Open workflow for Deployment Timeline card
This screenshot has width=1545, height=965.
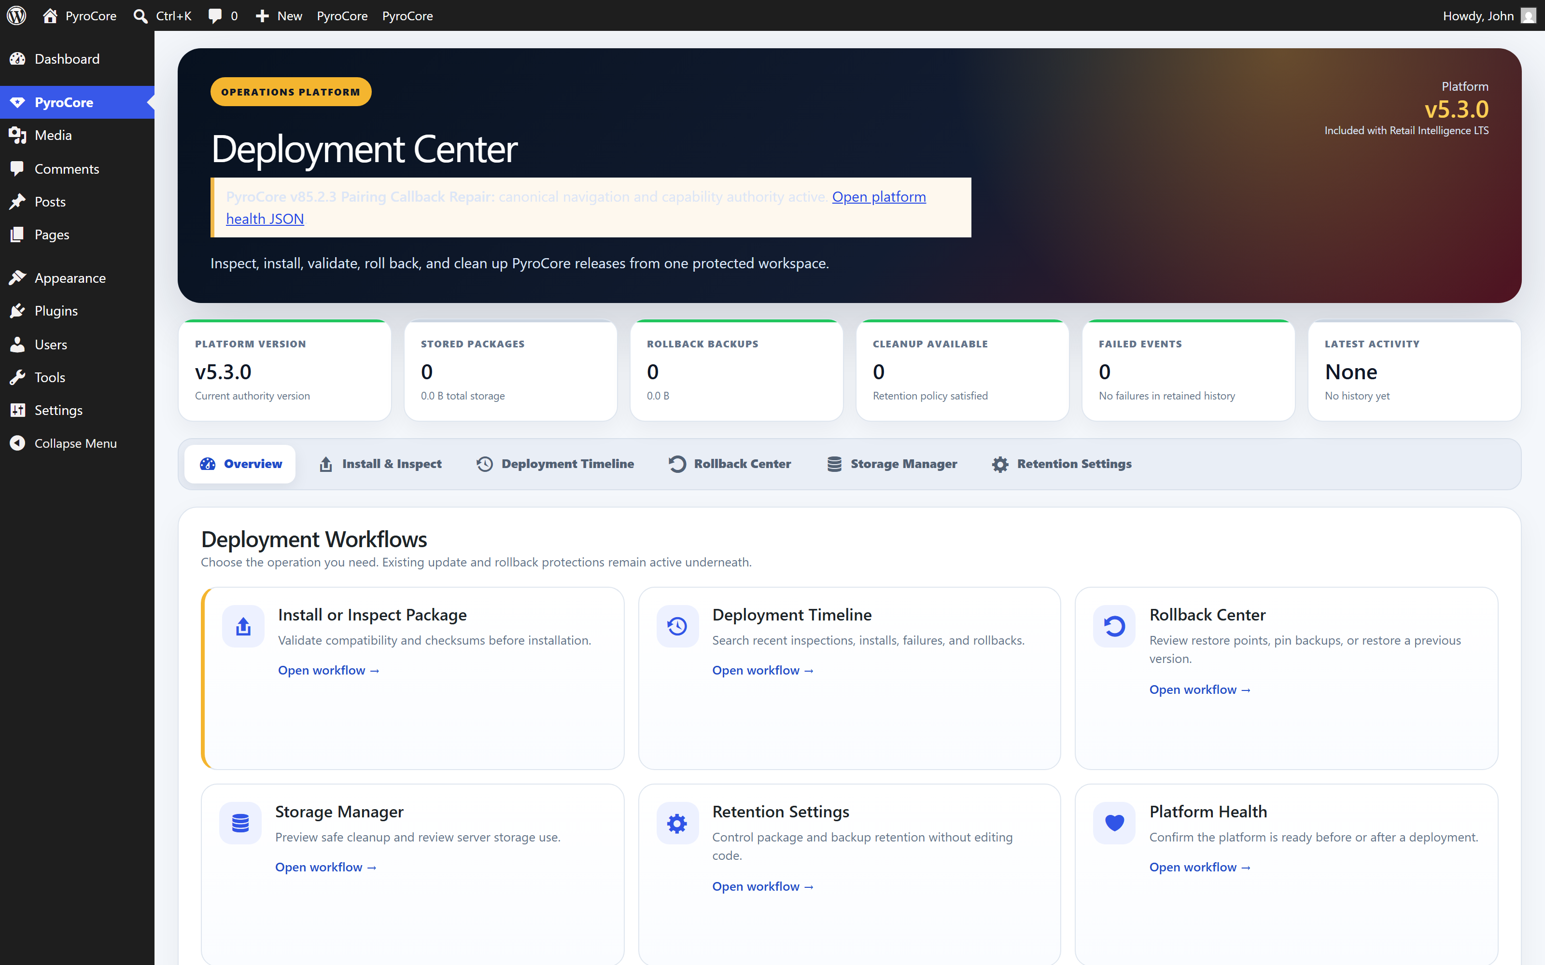[763, 670]
